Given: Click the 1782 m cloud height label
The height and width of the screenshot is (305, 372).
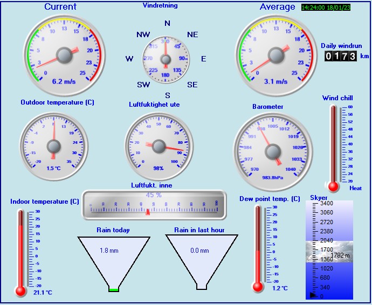Looking at the screenshot, I should (x=340, y=255).
